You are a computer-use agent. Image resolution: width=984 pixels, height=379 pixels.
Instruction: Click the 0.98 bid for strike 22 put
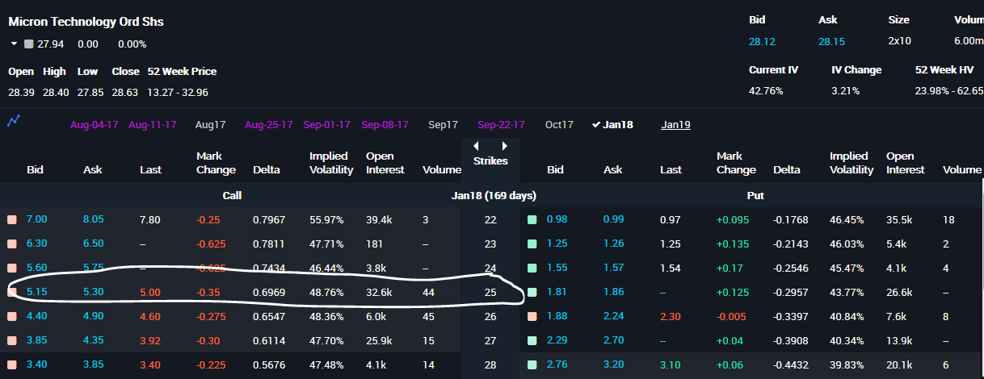[x=557, y=219]
